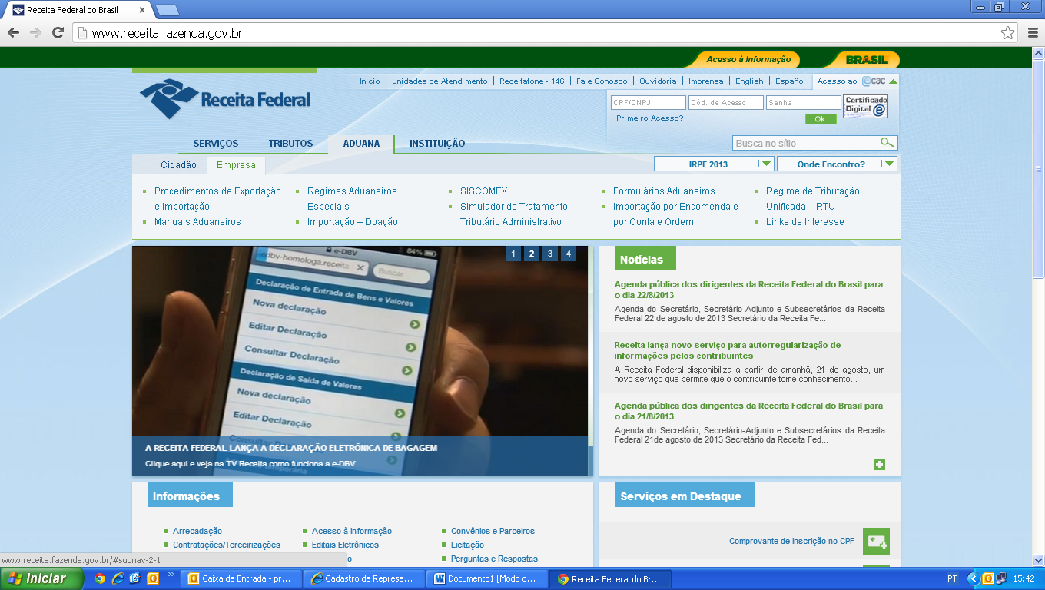The image size is (1045, 590).
Task: Show slide 2 of the banner
Action: click(x=532, y=254)
